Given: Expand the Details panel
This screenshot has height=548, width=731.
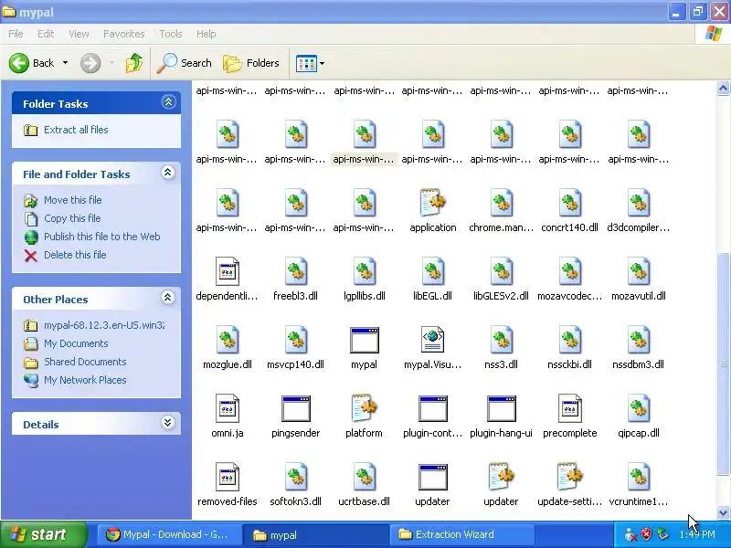Looking at the screenshot, I should [x=168, y=423].
